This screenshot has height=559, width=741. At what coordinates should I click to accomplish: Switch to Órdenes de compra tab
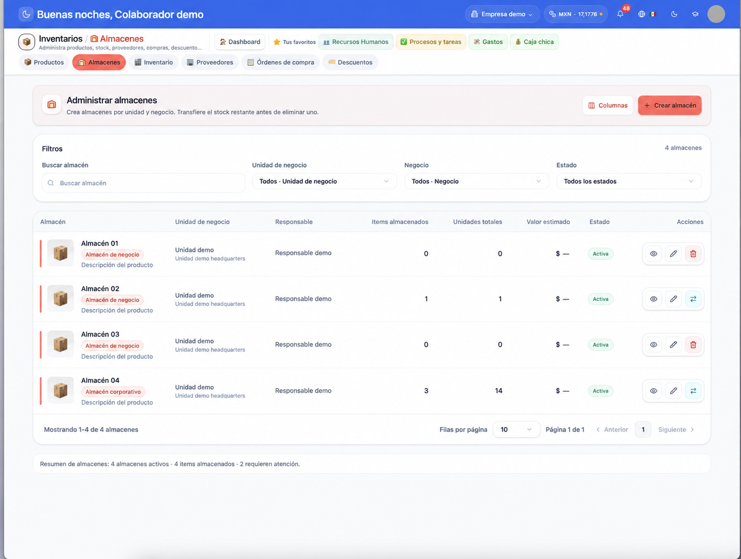[281, 62]
